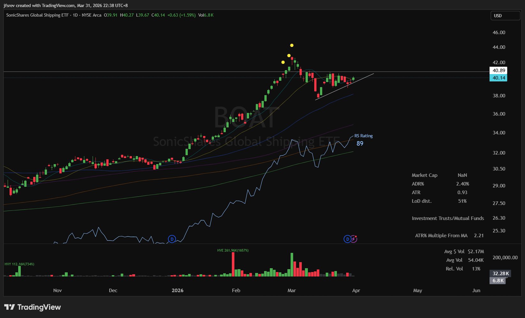Viewport: 525px width, 318px height.
Task: Click the ATR value 0.93
Action: coord(462,192)
